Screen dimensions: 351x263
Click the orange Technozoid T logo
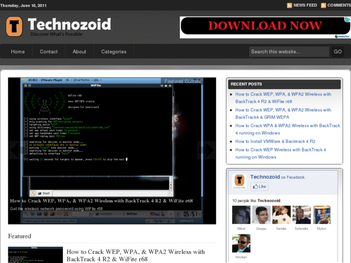click(x=14, y=27)
